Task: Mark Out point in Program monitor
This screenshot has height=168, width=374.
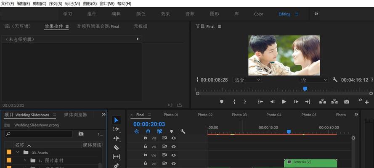Action: [245, 102]
